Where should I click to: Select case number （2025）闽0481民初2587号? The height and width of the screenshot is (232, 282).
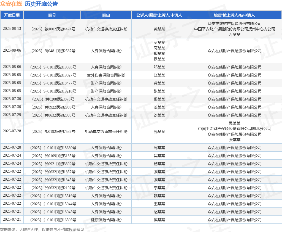[x=53, y=51]
